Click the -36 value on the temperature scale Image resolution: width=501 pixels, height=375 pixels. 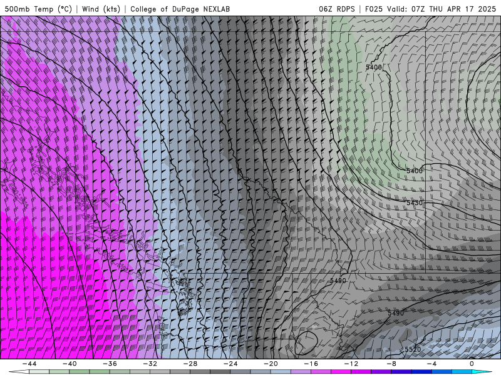click(x=110, y=364)
